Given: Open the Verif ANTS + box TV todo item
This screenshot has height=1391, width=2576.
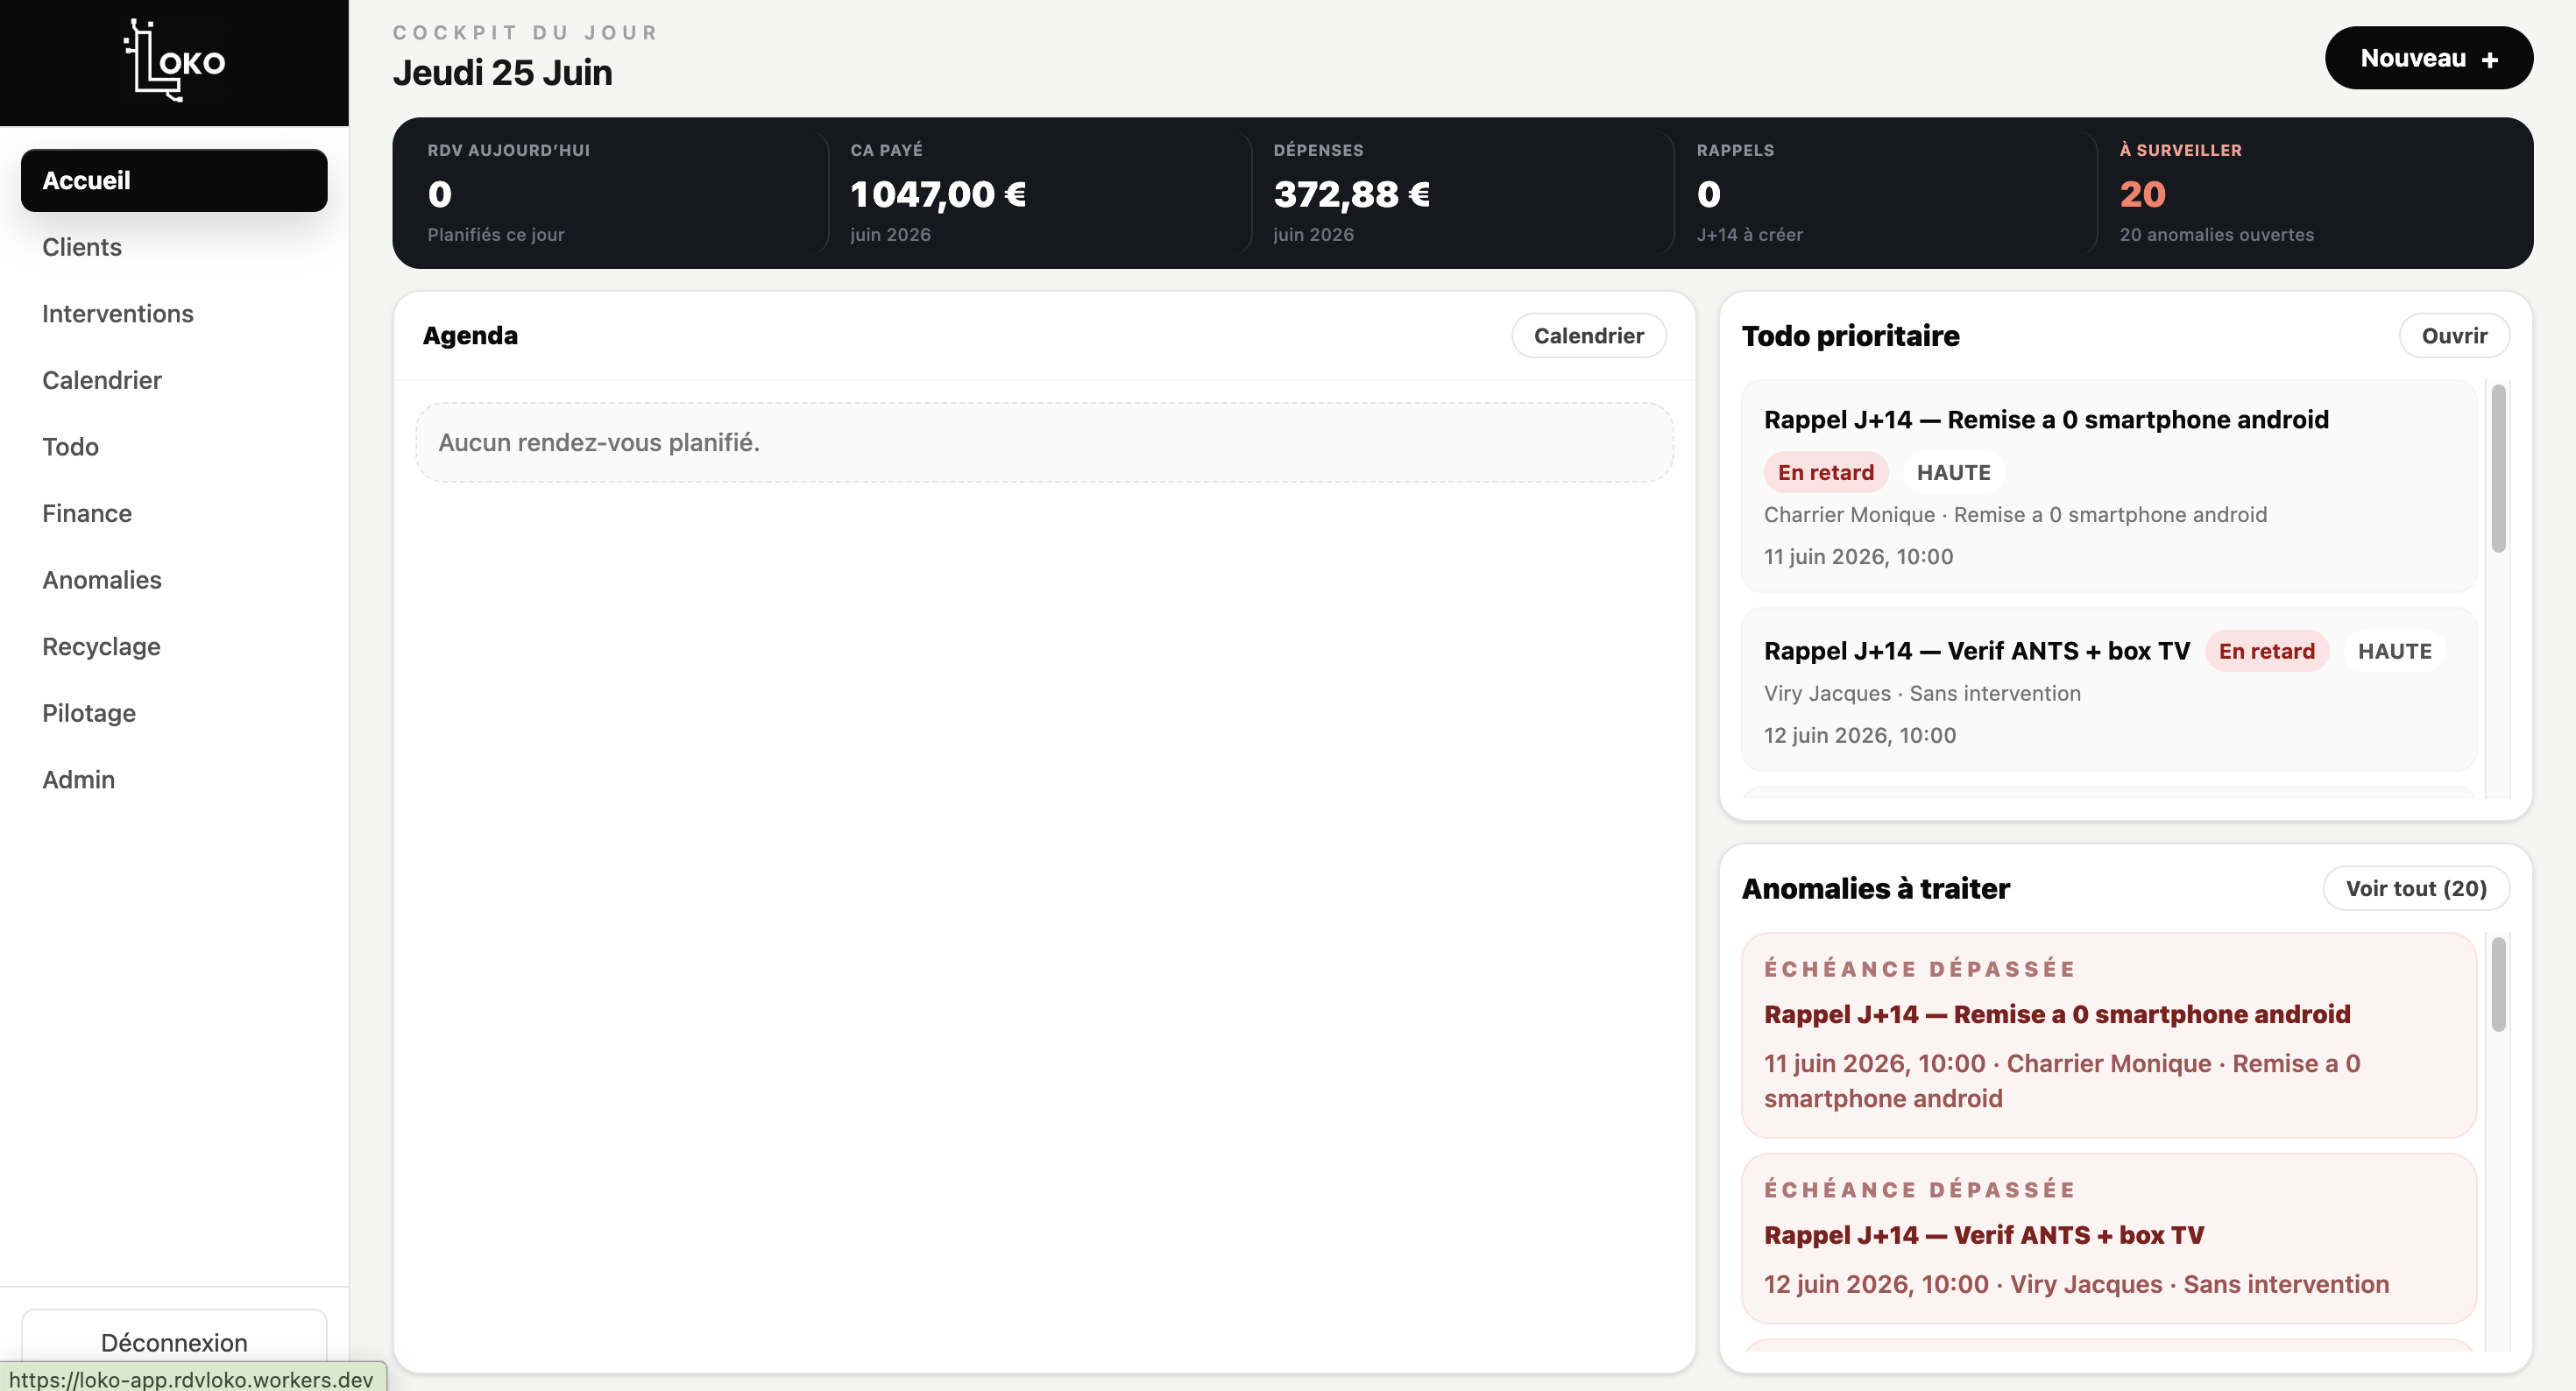Looking at the screenshot, I should [2109, 690].
